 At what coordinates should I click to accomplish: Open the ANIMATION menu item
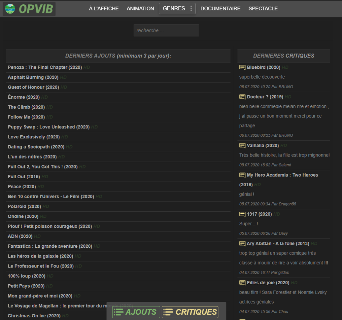click(140, 8)
